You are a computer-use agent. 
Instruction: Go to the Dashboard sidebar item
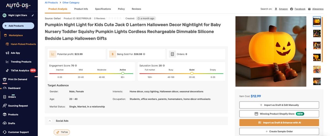click(14, 88)
